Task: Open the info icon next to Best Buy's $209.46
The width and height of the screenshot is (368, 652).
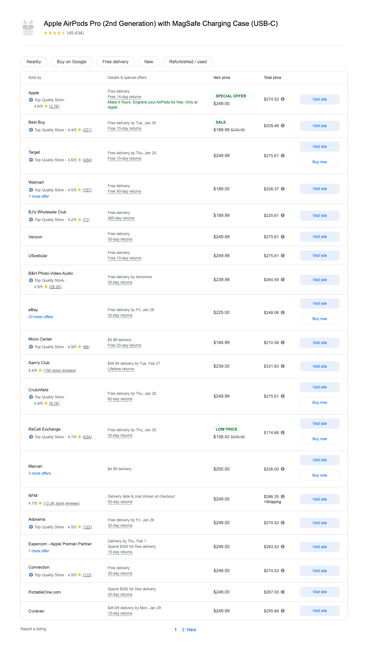Action: 283,126
